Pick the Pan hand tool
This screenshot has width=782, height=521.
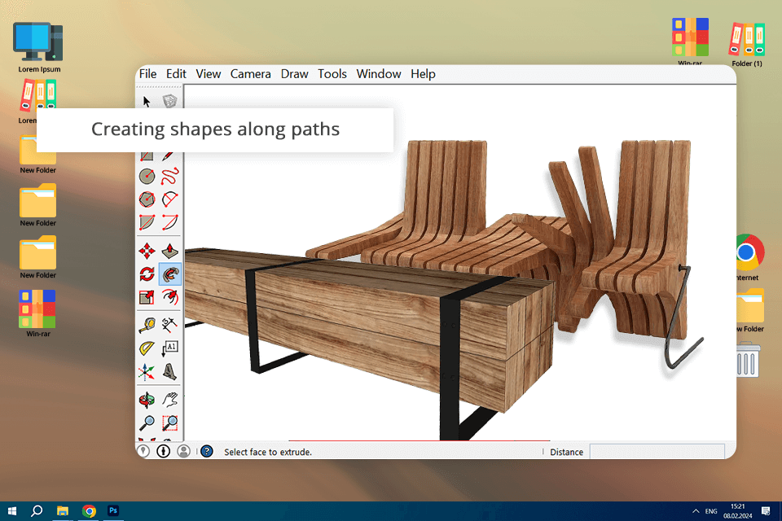coord(170,400)
